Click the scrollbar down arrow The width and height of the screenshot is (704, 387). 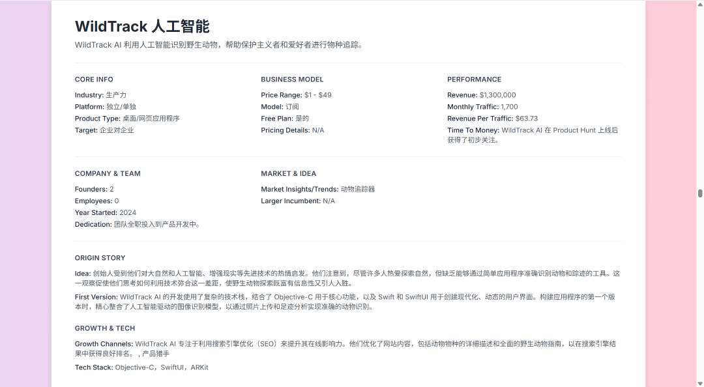tap(700, 384)
